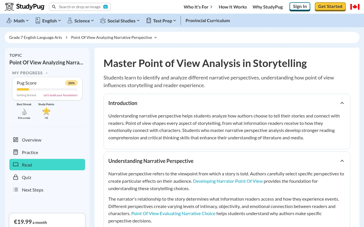Go to Grade 7 English Language Arts breadcrumb
This screenshot has height=227, width=364.
pos(36,37)
